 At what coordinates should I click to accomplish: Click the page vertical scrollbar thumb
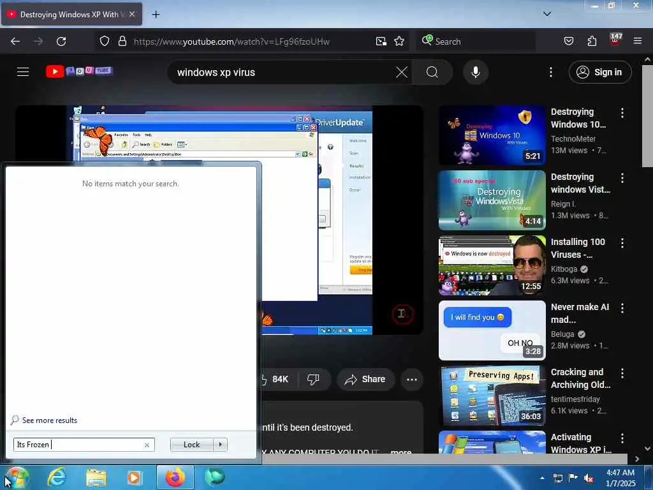point(647,116)
